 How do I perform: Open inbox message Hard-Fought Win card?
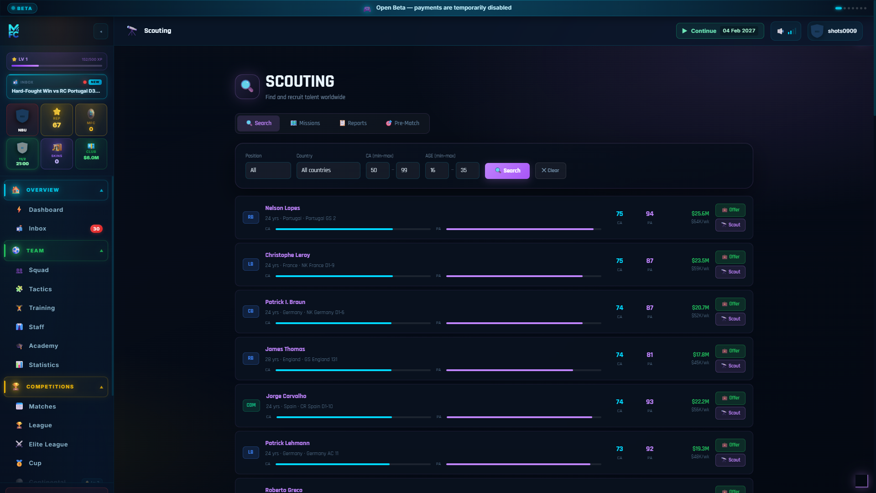(57, 87)
